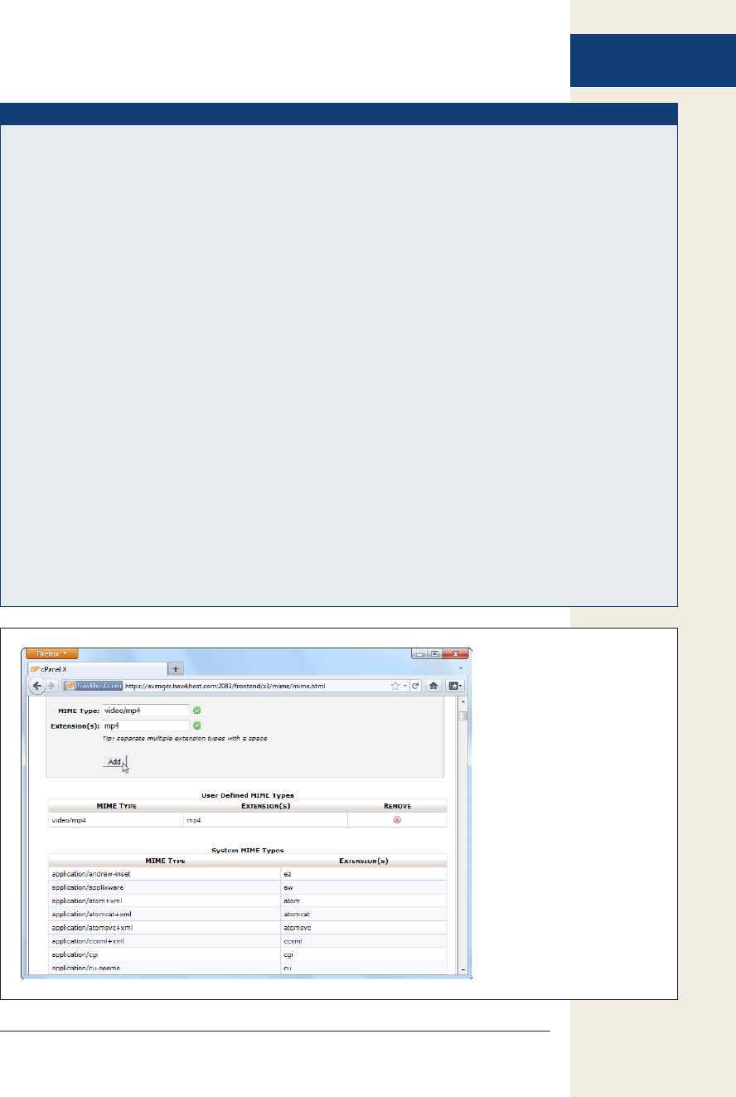Click the Extension(s) input field

coord(145,726)
